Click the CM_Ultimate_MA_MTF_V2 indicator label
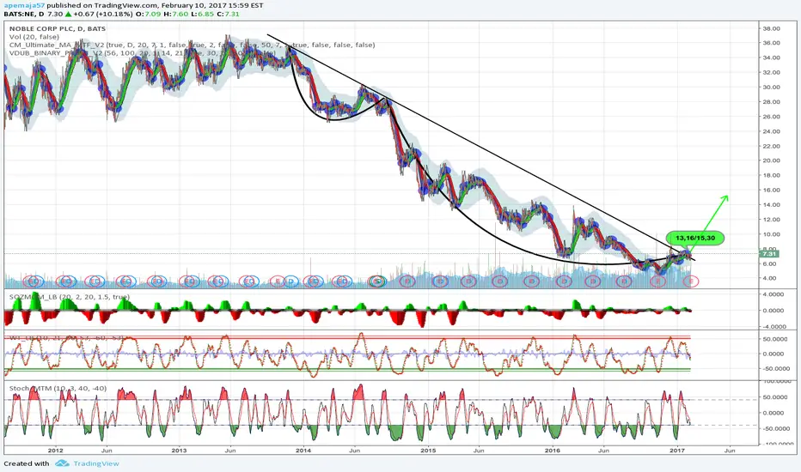This screenshot has width=801, height=472. tap(192, 45)
